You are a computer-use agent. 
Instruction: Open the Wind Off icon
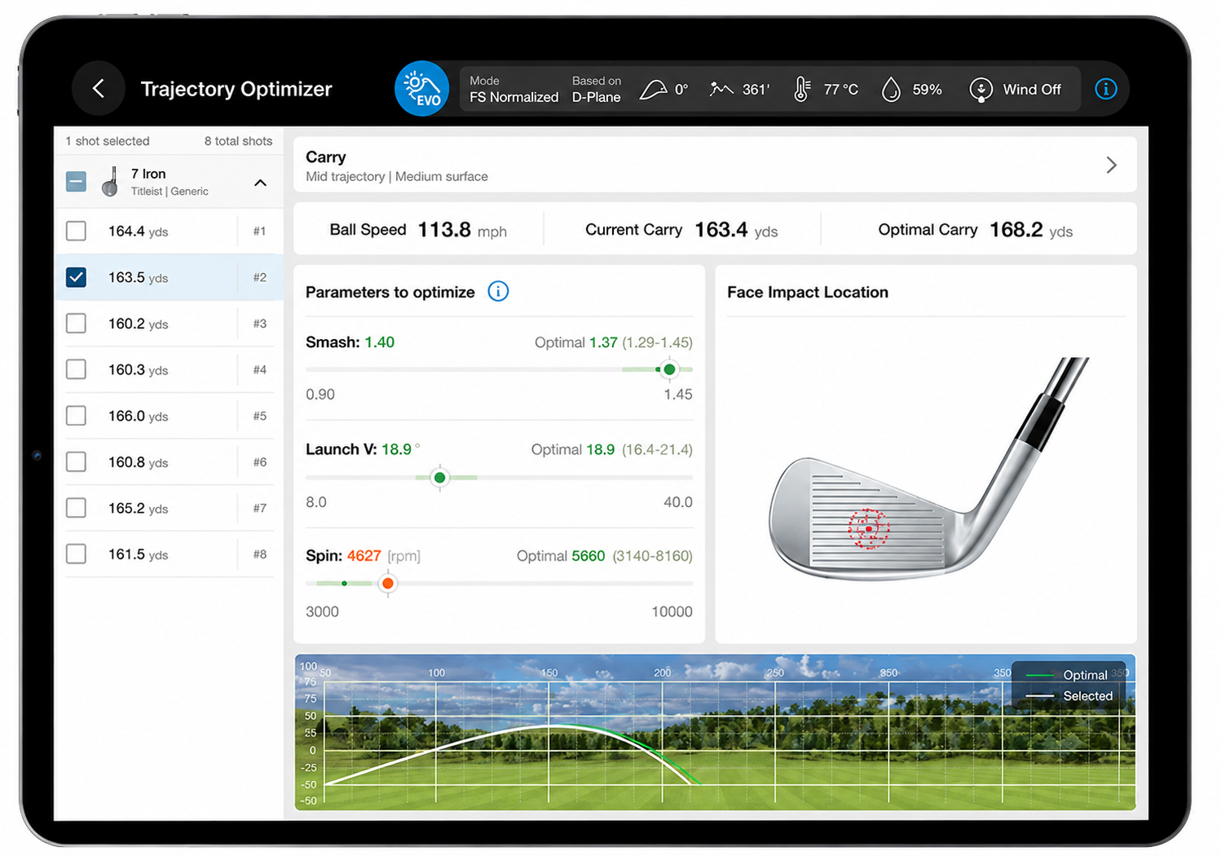[981, 89]
